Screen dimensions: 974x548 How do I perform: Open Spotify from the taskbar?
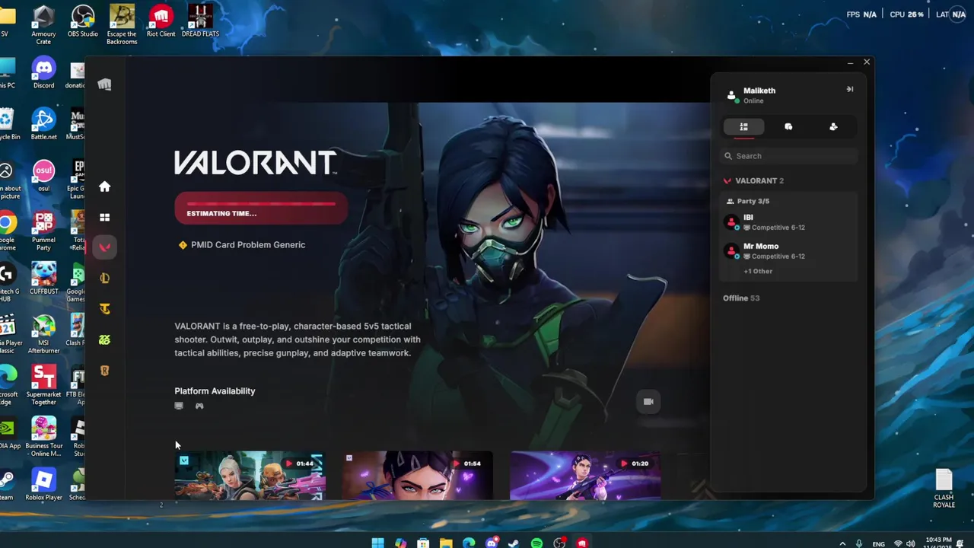536,543
